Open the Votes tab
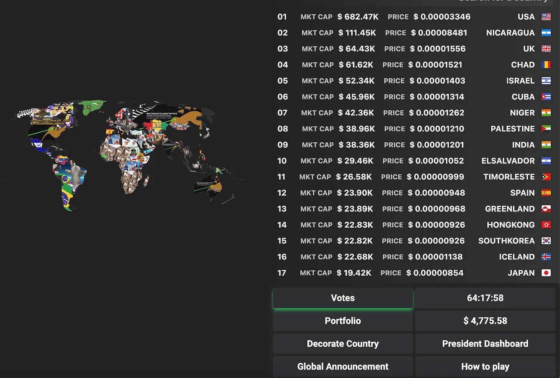Viewport: 560px width, 378px height. coord(343,298)
